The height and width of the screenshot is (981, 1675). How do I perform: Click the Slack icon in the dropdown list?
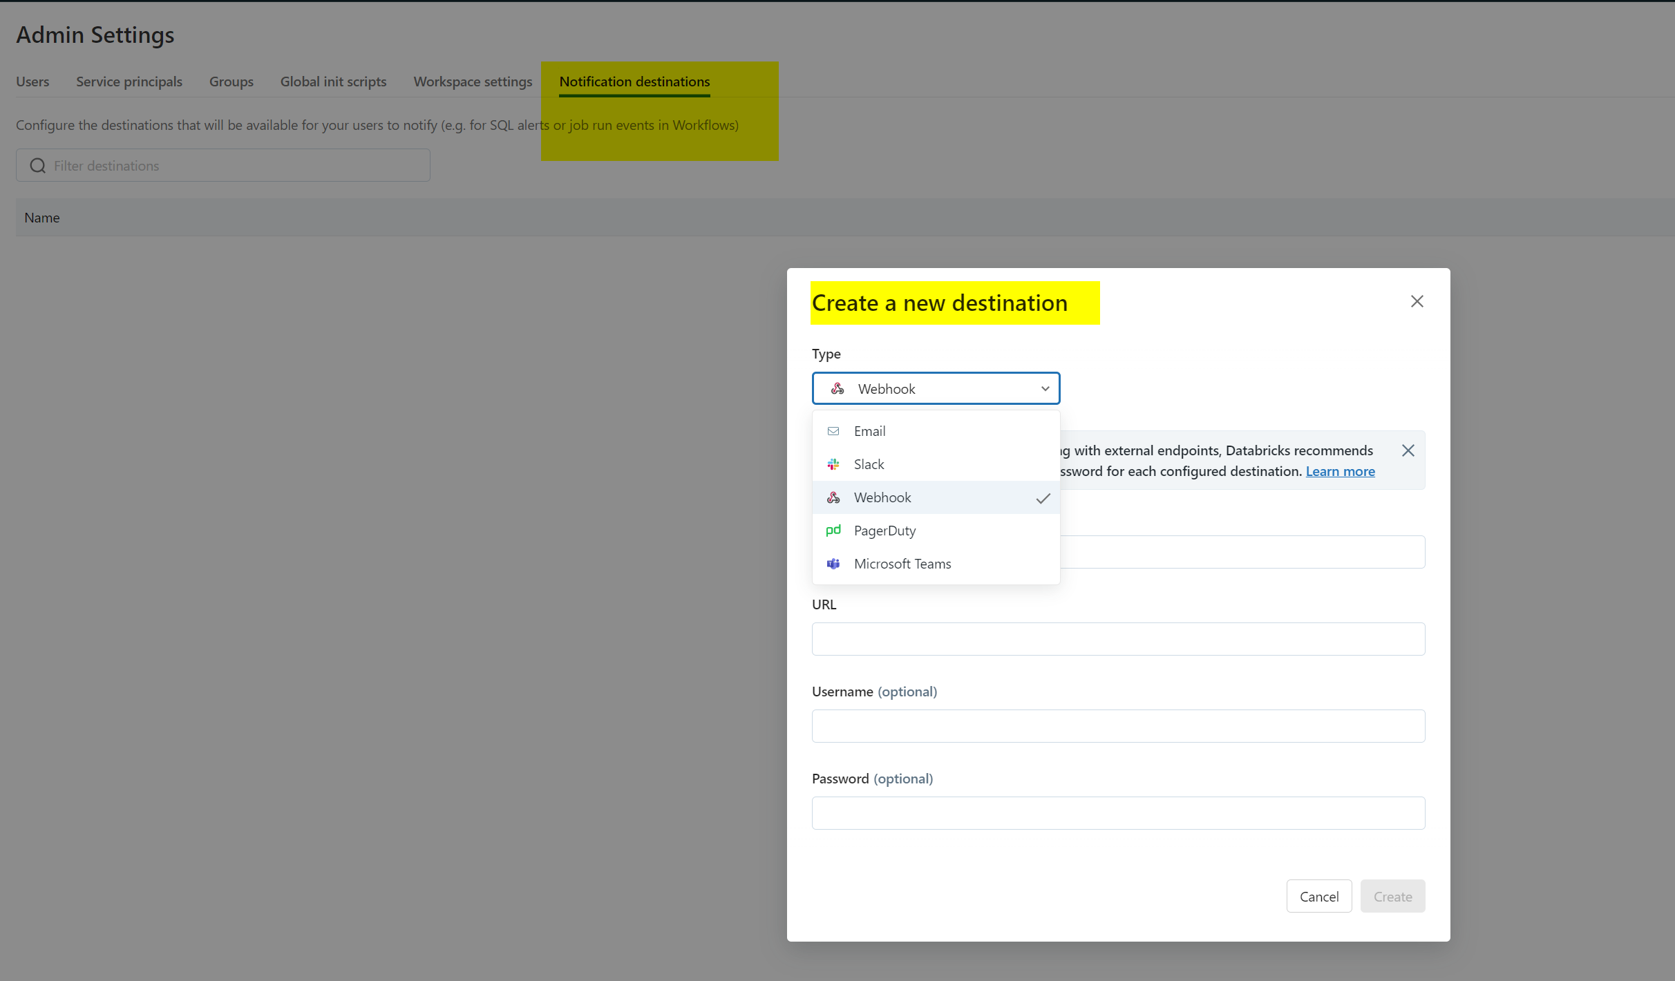[833, 464]
